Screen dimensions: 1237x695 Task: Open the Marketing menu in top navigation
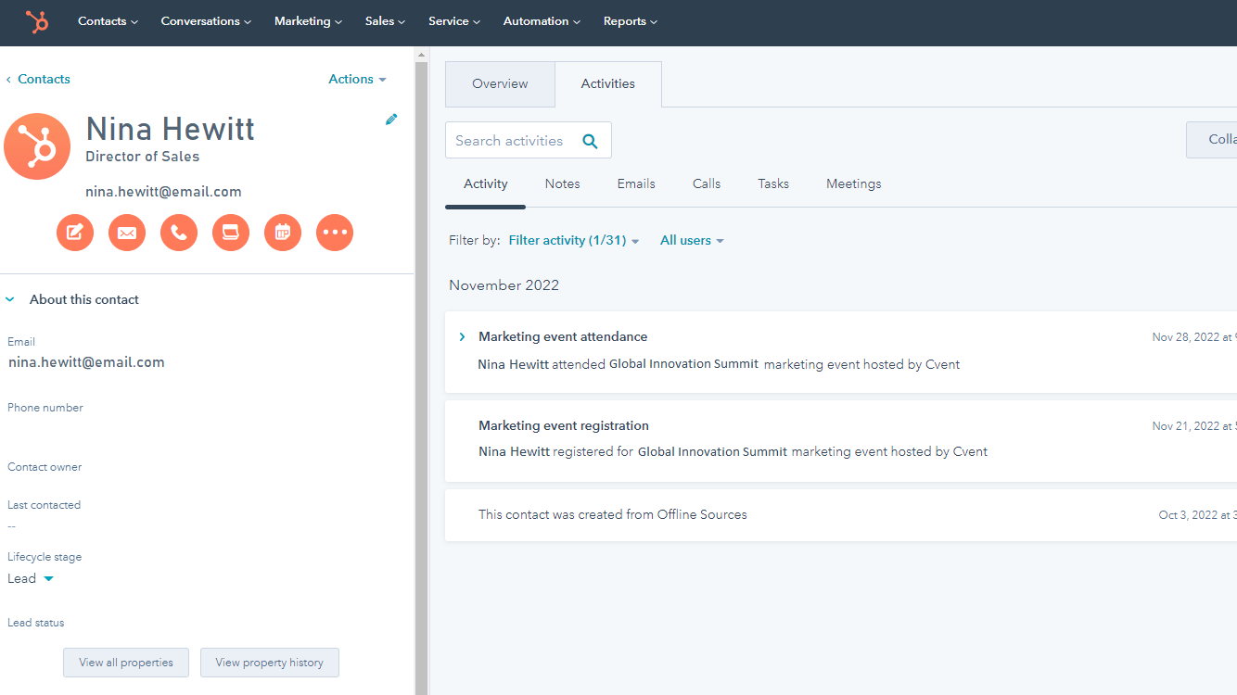coord(308,21)
